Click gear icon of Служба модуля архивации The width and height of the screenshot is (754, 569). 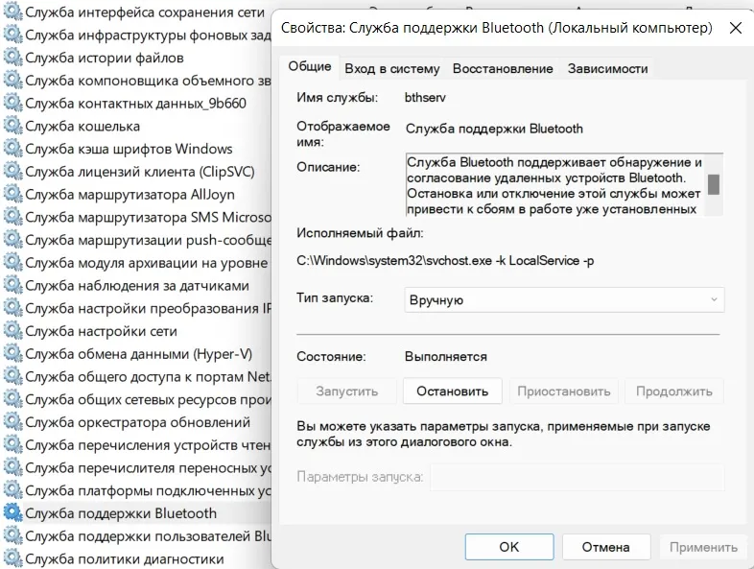[x=13, y=263]
